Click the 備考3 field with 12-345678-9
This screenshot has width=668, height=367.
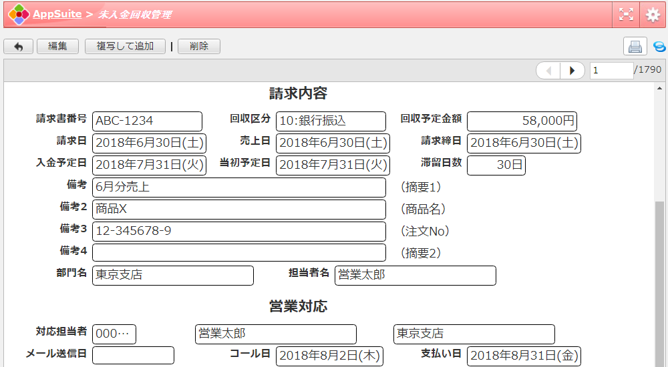click(238, 231)
